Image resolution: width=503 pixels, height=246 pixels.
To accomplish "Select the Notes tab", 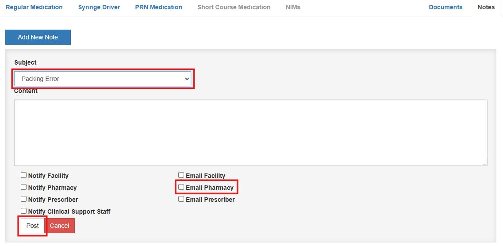I will (486, 7).
